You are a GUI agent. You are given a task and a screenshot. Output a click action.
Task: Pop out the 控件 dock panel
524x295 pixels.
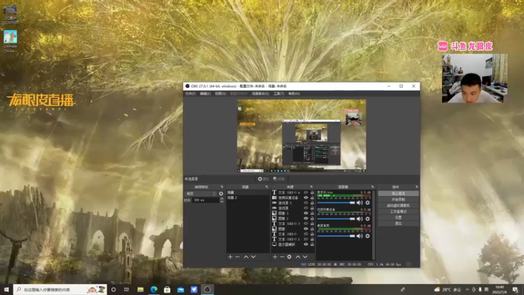(417, 187)
